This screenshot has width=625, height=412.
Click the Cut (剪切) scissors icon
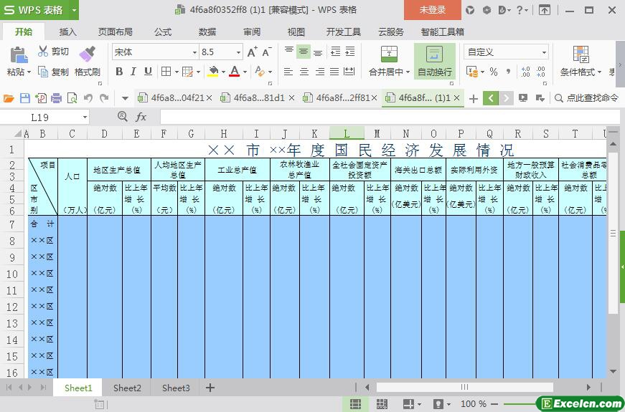pyautogui.click(x=43, y=52)
